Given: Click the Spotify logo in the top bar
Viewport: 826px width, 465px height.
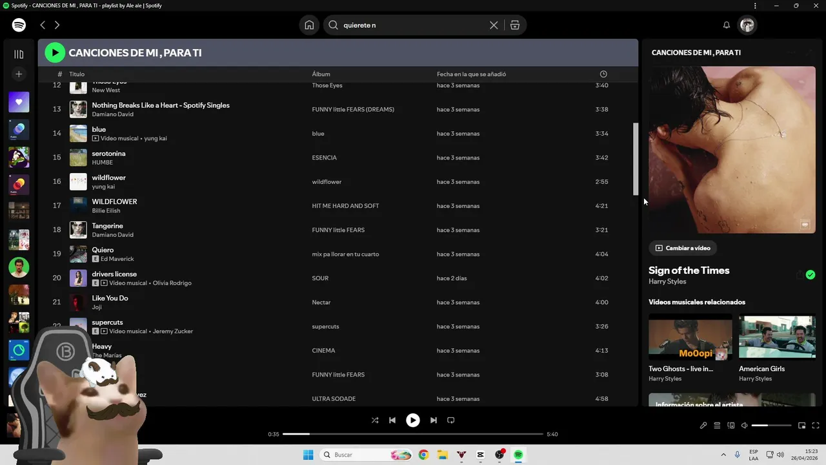Looking at the screenshot, I should tap(19, 25).
